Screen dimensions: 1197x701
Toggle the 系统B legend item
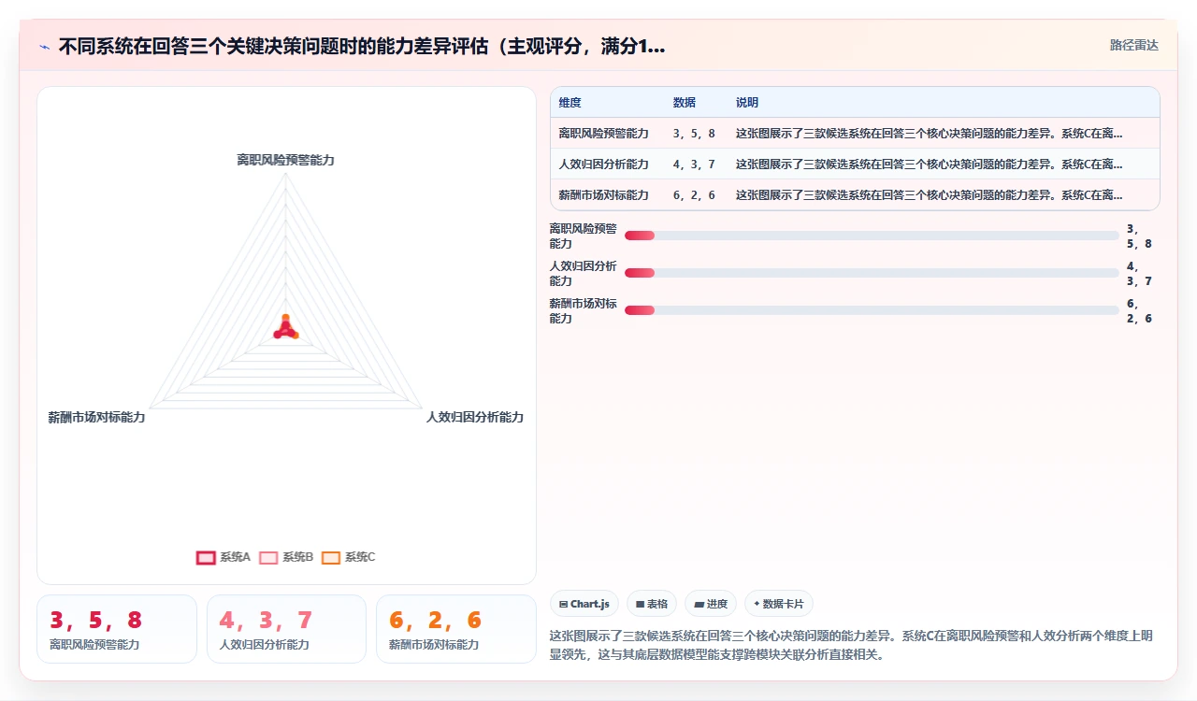286,557
